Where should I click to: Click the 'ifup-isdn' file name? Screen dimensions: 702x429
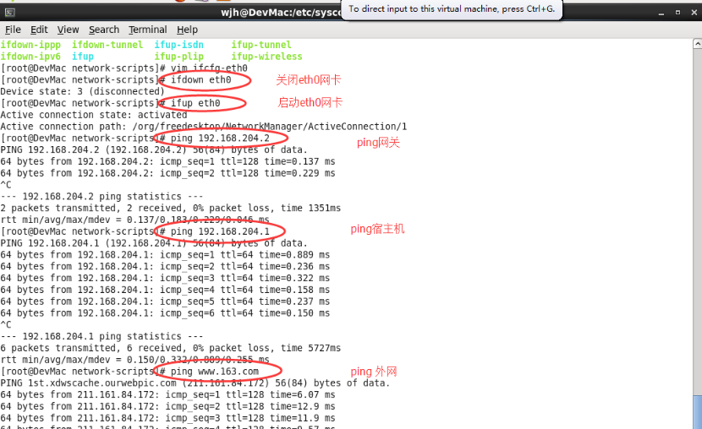point(178,45)
